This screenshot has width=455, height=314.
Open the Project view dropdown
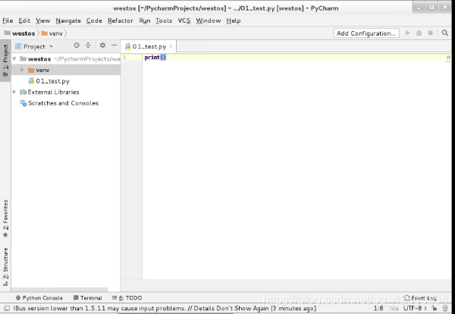click(34, 46)
